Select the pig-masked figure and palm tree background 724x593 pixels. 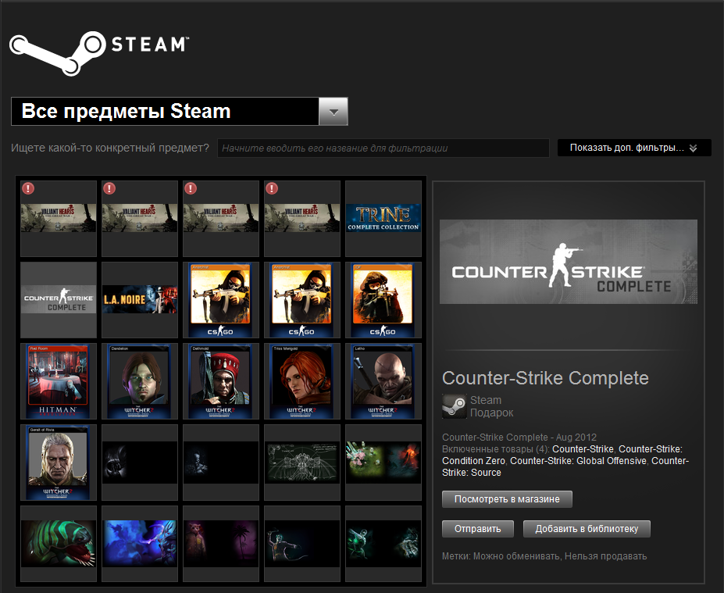click(x=221, y=544)
